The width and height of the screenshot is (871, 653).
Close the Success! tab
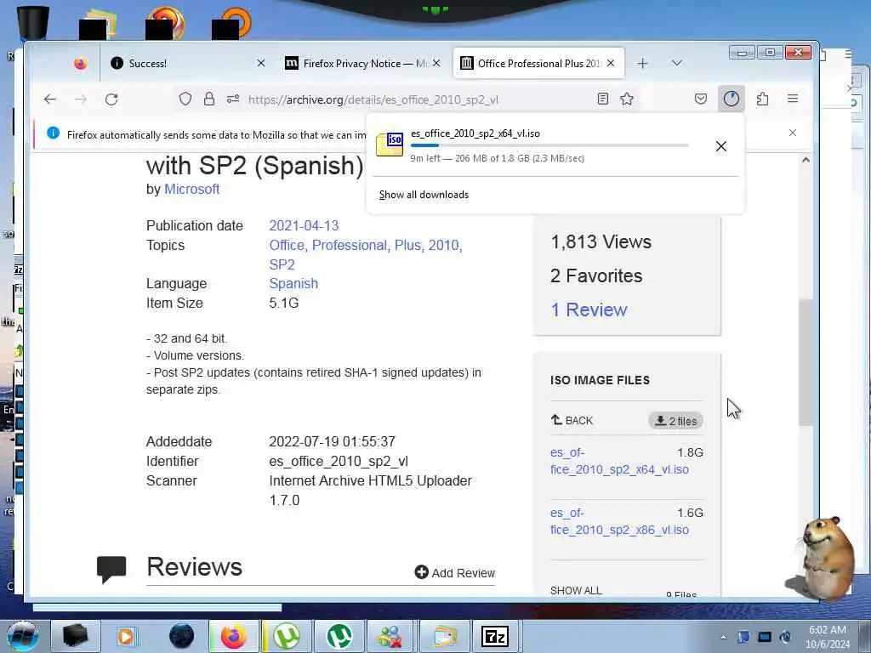click(x=260, y=63)
